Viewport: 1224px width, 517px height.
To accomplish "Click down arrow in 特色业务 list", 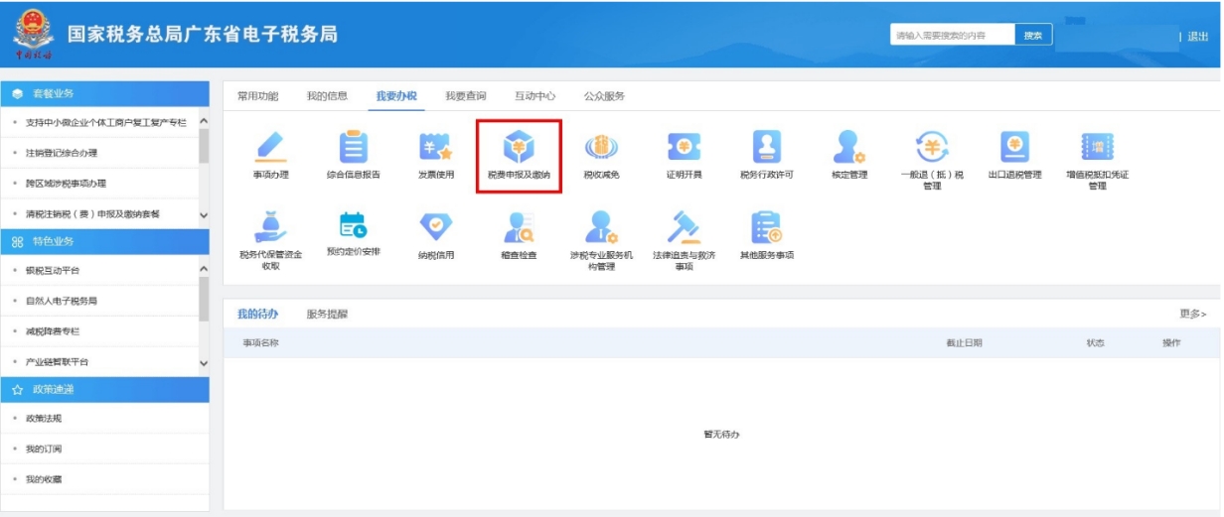I will click(x=204, y=363).
